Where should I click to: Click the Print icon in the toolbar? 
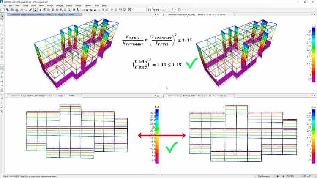pyautogui.click(x=16, y=10)
